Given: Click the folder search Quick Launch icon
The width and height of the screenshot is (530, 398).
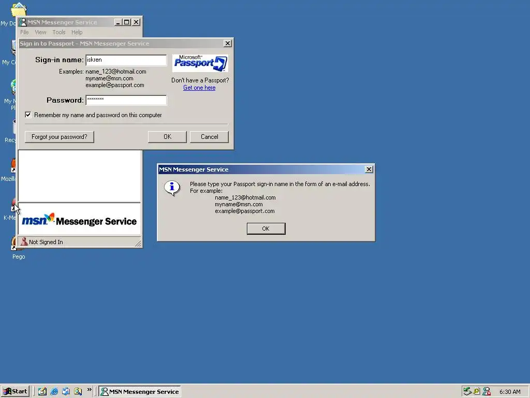Looking at the screenshot, I should click(x=78, y=391).
